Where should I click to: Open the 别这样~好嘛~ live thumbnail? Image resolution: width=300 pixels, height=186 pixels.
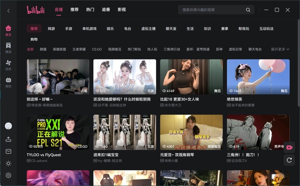pos(58,77)
